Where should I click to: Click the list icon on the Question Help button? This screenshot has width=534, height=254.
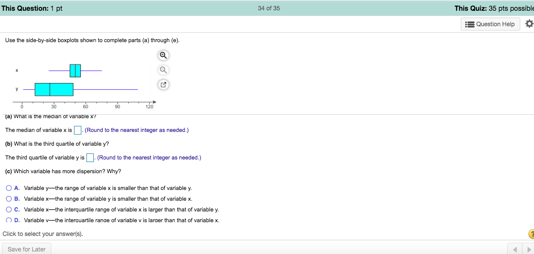tap(470, 24)
